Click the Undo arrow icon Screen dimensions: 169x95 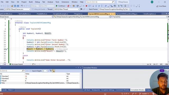click(x=22, y=6)
